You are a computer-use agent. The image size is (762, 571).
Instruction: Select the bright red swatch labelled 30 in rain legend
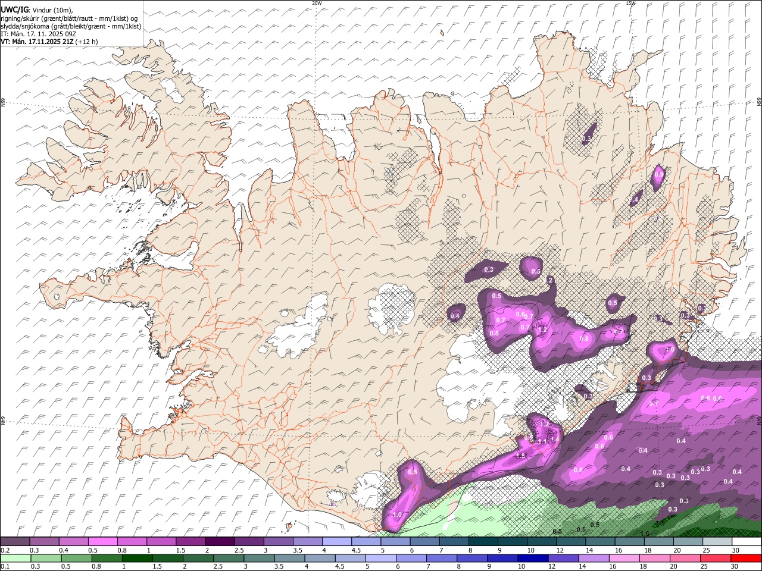pyautogui.click(x=745, y=558)
